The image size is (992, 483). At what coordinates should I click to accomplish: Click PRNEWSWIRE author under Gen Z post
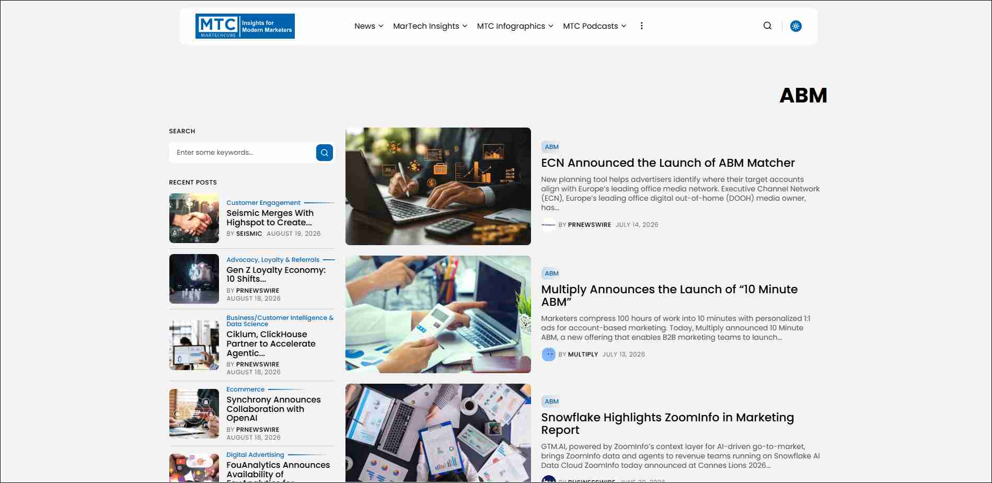258,291
